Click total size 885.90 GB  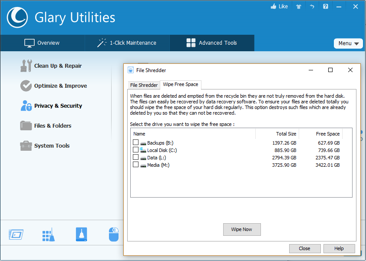[x=285, y=150]
